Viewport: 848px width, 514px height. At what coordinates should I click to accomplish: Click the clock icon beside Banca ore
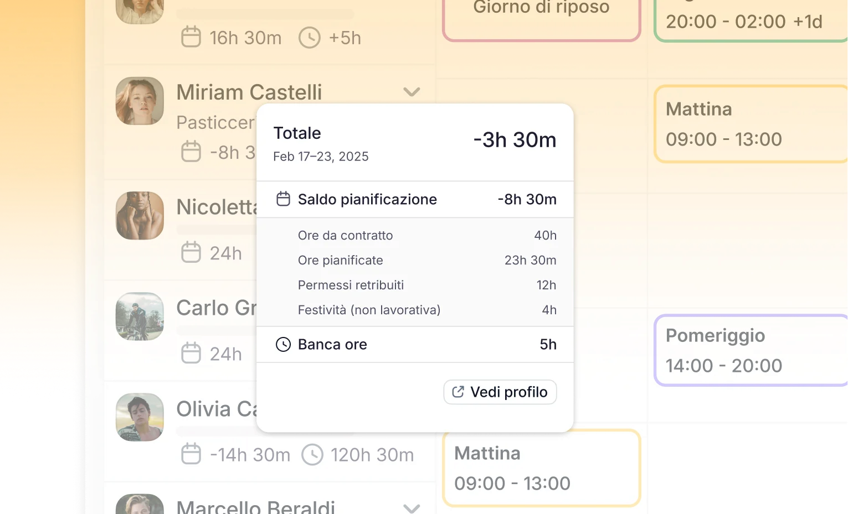(x=283, y=344)
